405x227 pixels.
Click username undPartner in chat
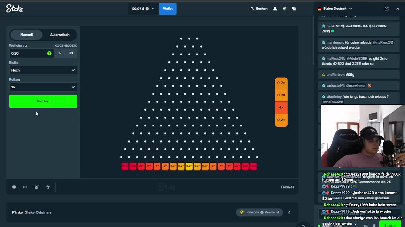coord(335,75)
